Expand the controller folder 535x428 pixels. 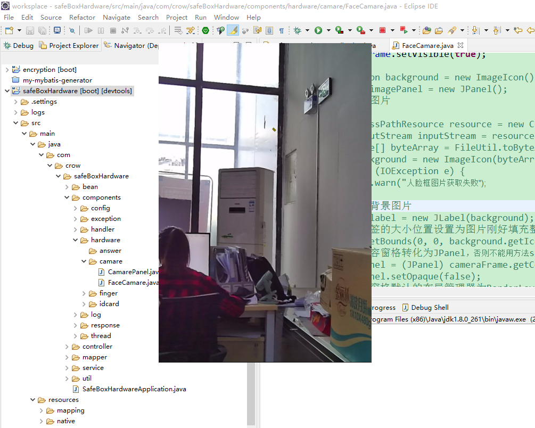pyautogui.click(x=67, y=347)
